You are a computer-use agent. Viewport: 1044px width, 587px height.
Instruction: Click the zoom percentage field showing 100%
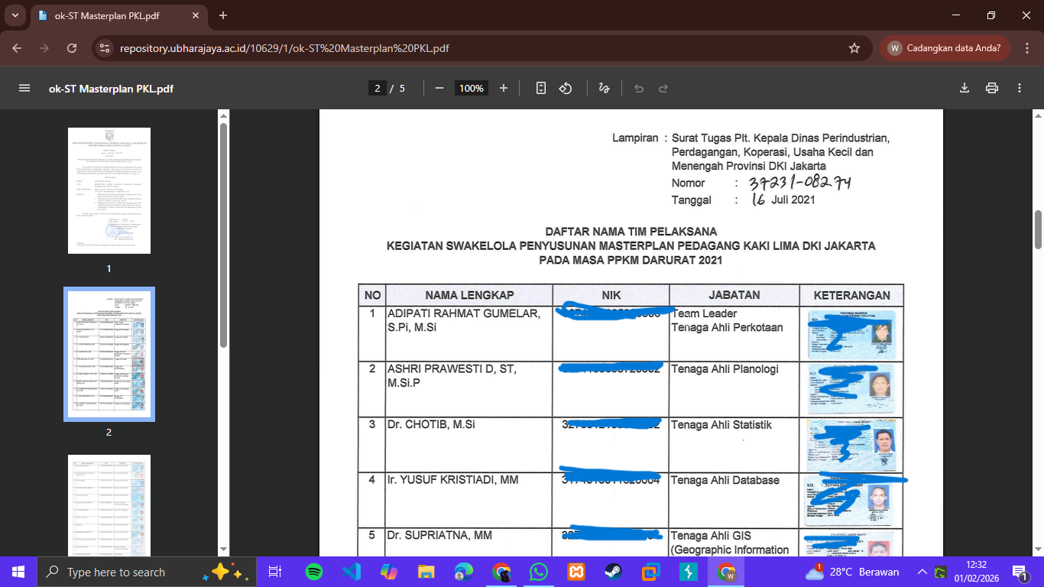click(x=472, y=88)
